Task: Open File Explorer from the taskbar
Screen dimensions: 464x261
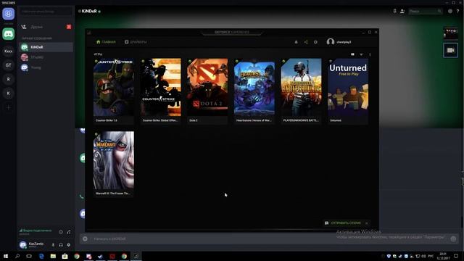Action: point(53,256)
